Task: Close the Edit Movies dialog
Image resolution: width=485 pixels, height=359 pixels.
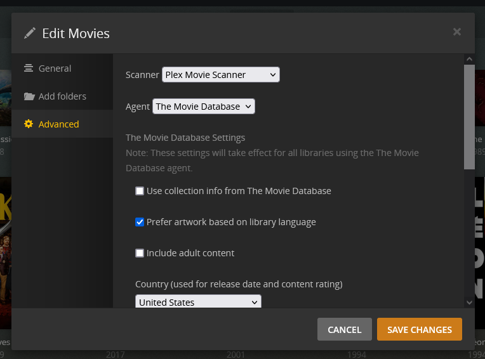Action: coord(457,32)
